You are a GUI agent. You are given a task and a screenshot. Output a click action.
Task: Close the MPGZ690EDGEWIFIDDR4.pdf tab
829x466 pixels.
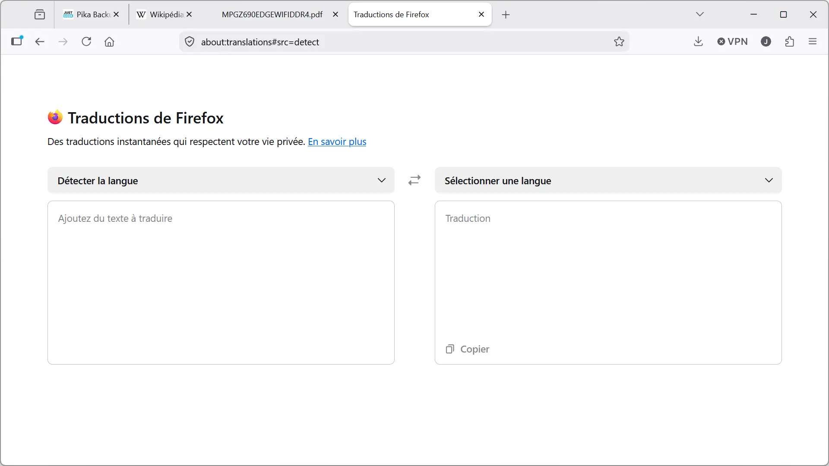(335, 15)
